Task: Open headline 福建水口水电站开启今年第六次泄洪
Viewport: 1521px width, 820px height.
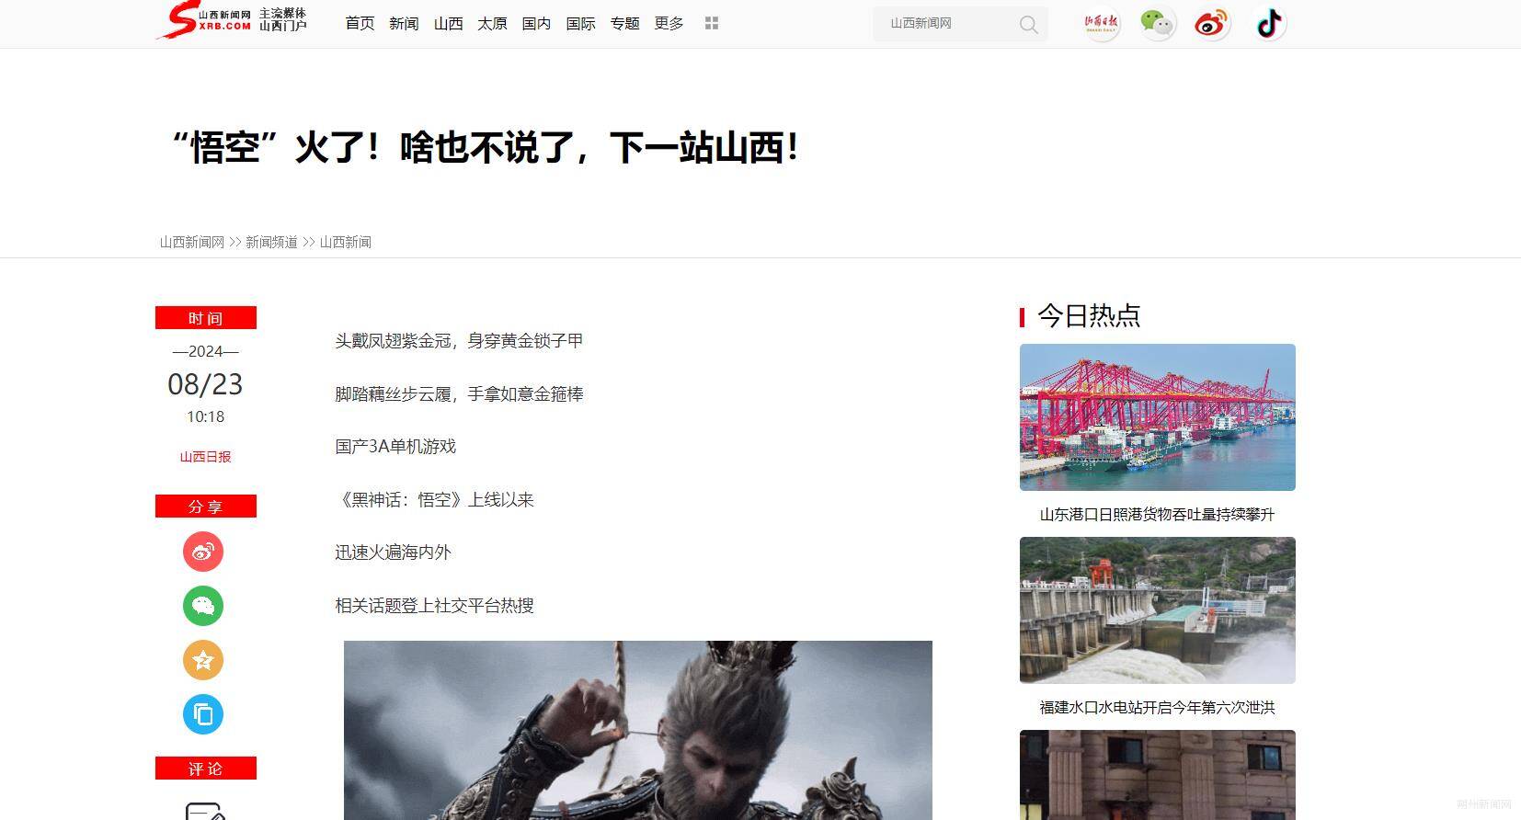Action: point(1157,708)
